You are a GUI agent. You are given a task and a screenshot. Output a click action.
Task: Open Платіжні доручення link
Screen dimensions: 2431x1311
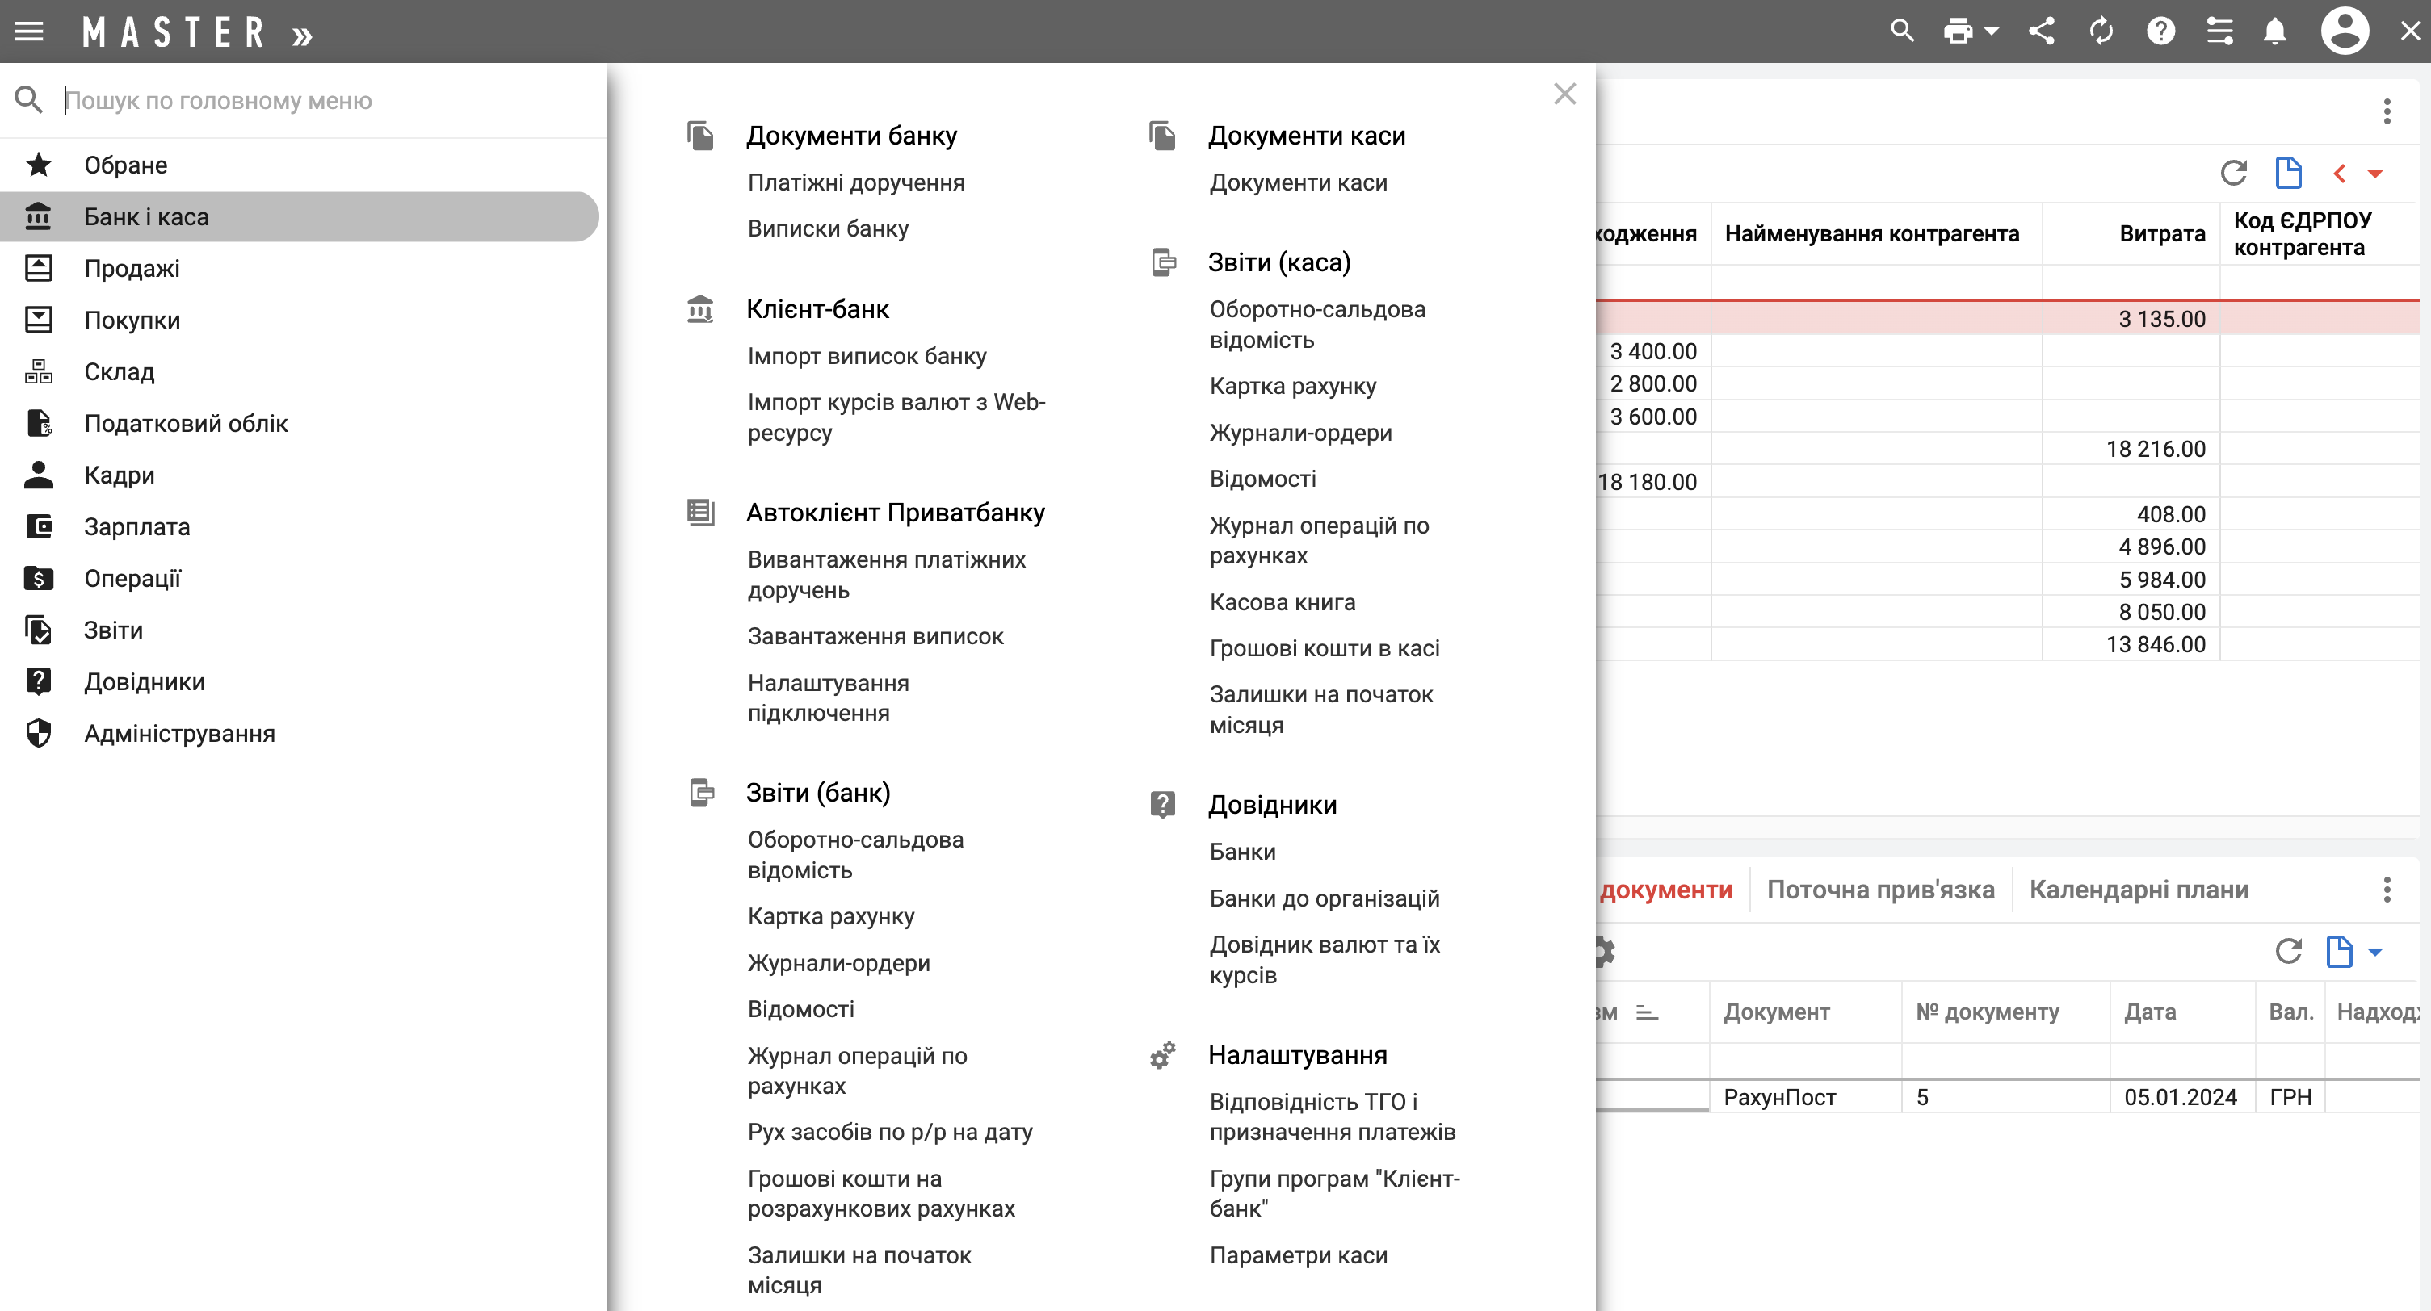[x=855, y=182]
